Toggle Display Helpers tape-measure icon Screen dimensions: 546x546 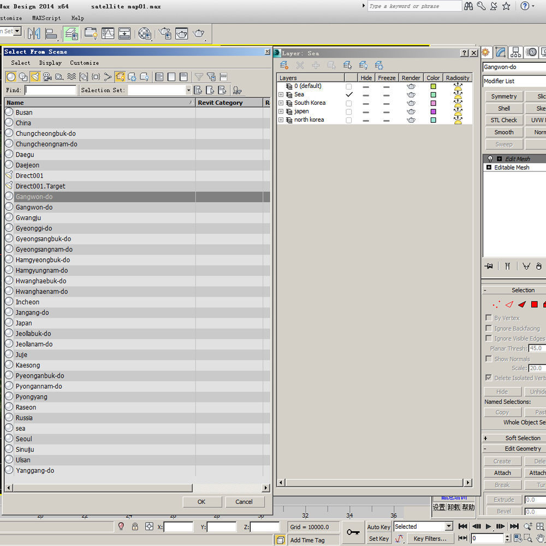pyautogui.click(x=60, y=76)
